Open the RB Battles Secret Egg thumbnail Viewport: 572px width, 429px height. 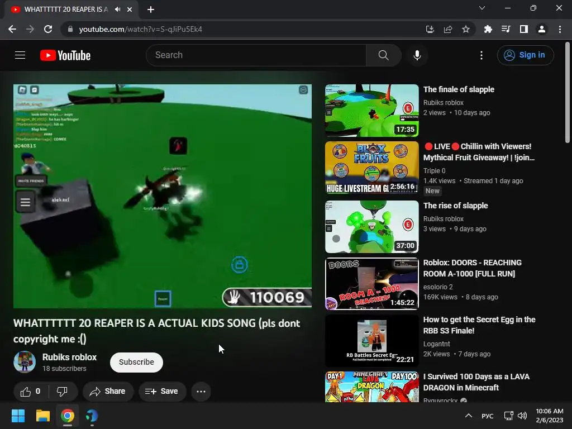pos(371,341)
